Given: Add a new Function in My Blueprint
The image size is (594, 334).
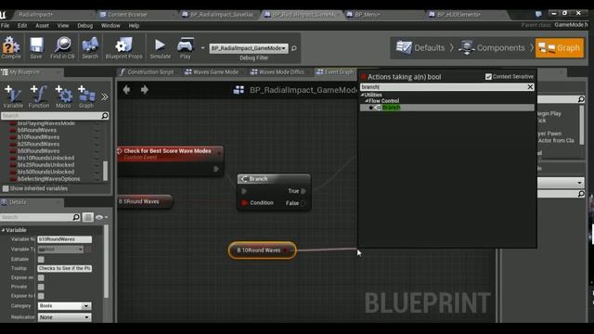Looking at the screenshot, I should [39, 96].
